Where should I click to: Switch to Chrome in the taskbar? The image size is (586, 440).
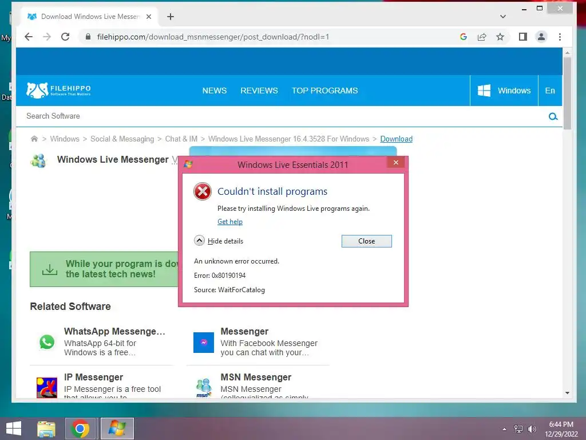tap(80, 429)
